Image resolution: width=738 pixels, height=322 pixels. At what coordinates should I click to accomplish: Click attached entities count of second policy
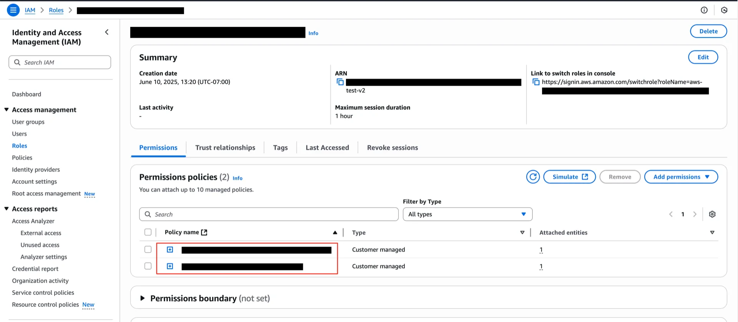click(x=541, y=266)
